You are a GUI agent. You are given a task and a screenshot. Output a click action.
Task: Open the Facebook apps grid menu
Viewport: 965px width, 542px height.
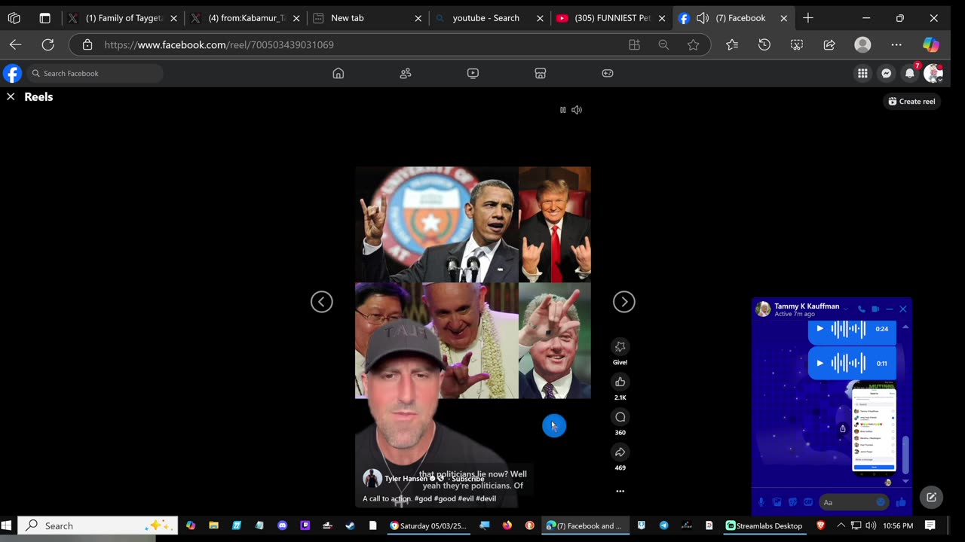pyautogui.click(x=862, y=73)
